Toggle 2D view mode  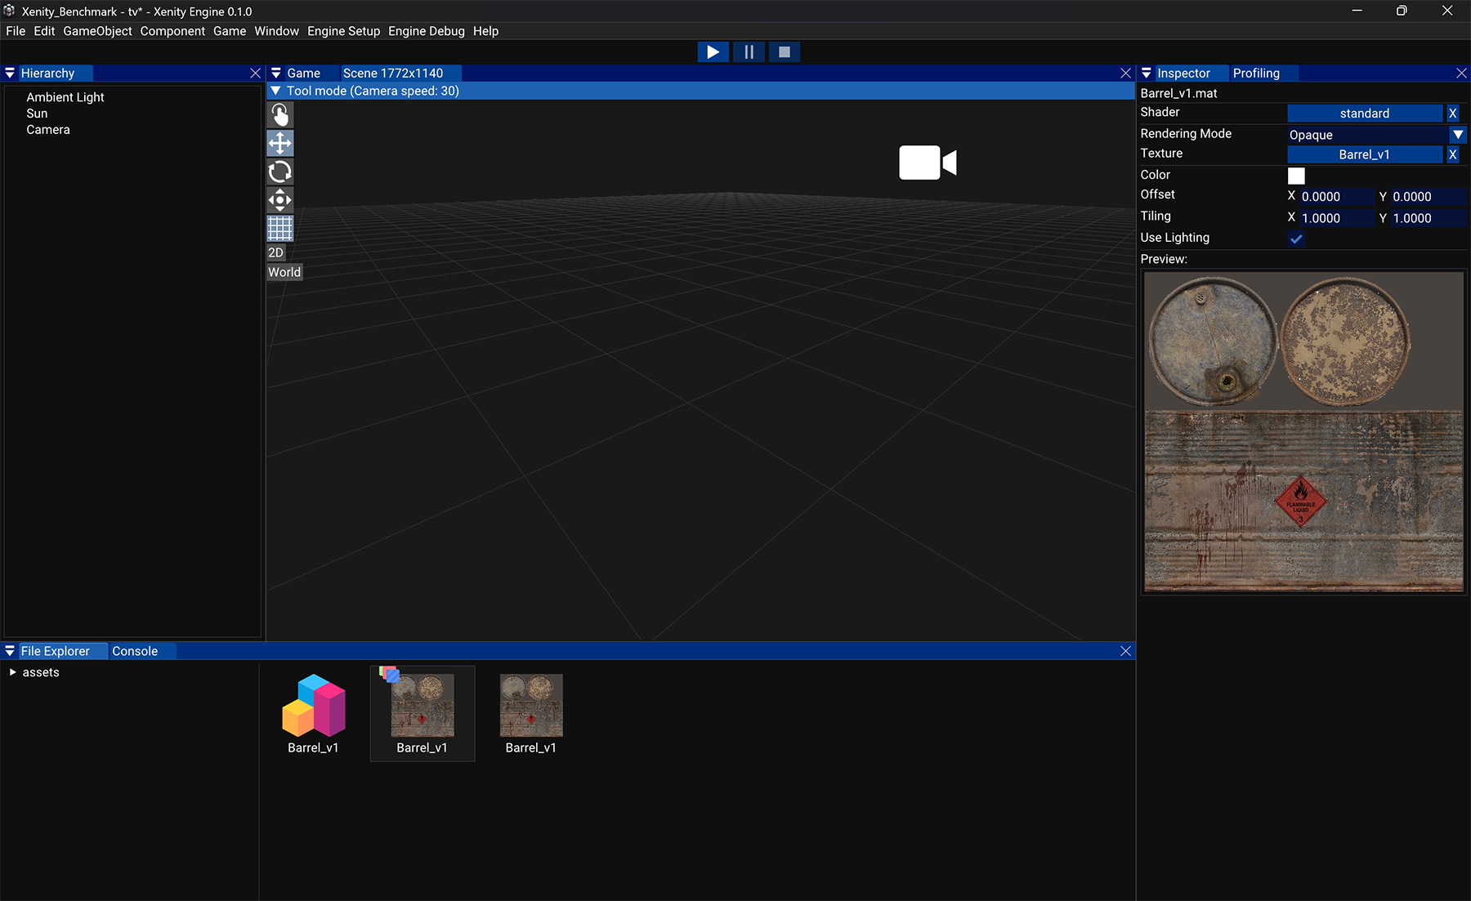[276, 252]
